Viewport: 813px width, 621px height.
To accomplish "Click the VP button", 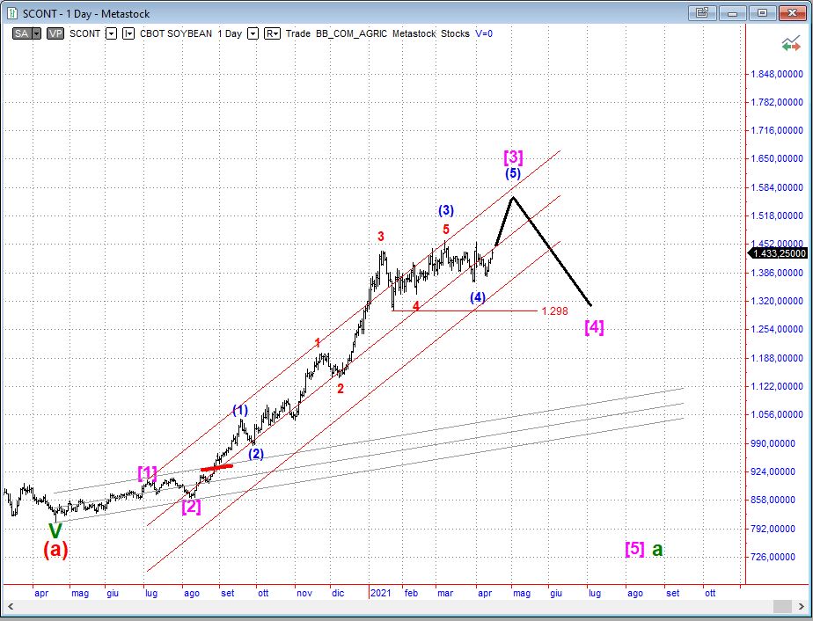I will [55, 33].
